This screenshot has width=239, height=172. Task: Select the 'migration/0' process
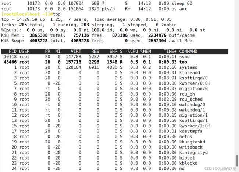pos(193,89)
